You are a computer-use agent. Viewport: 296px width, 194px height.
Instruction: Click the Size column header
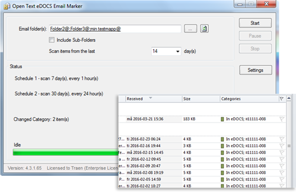201,99
